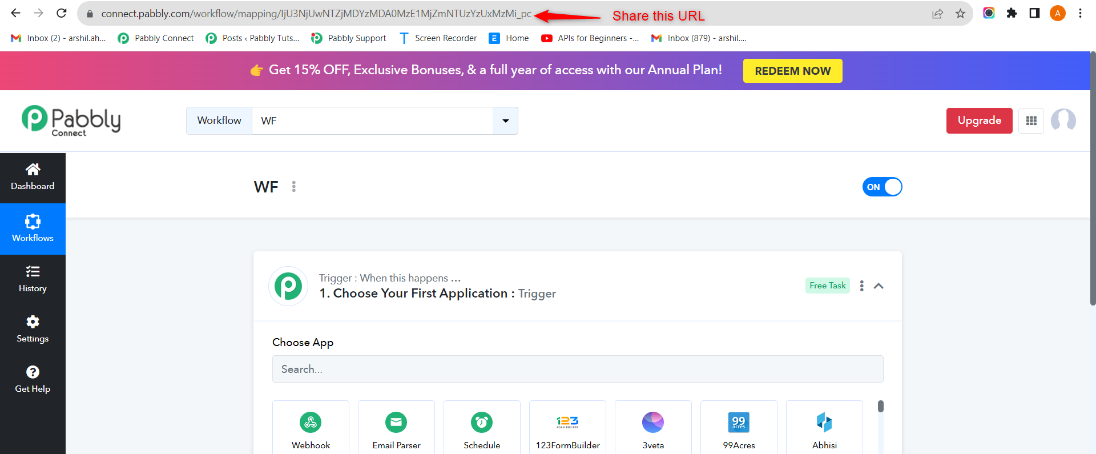Open the WF title three-dot menu
The width and height of the screenshot is (1096, 454).
(x=294, y=187)
